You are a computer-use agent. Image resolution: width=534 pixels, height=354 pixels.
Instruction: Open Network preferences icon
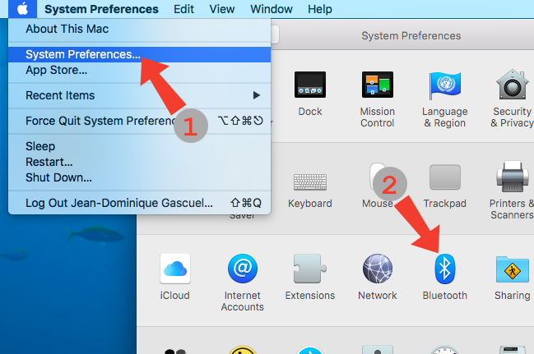[x=378, y=269]
